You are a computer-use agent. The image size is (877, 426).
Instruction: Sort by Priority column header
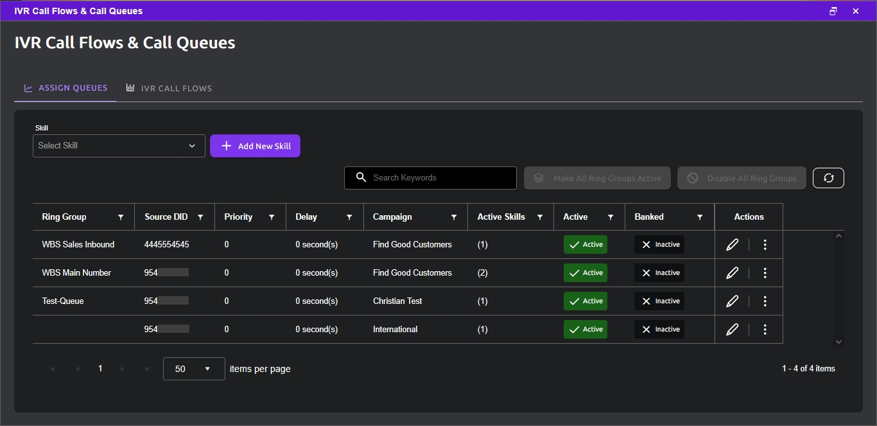point(238,217)
